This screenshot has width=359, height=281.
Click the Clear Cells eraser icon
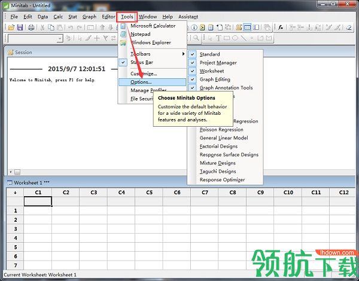coord(348,28)
